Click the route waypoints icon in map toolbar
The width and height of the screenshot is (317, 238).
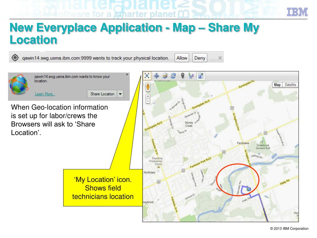tap(191, 76)
